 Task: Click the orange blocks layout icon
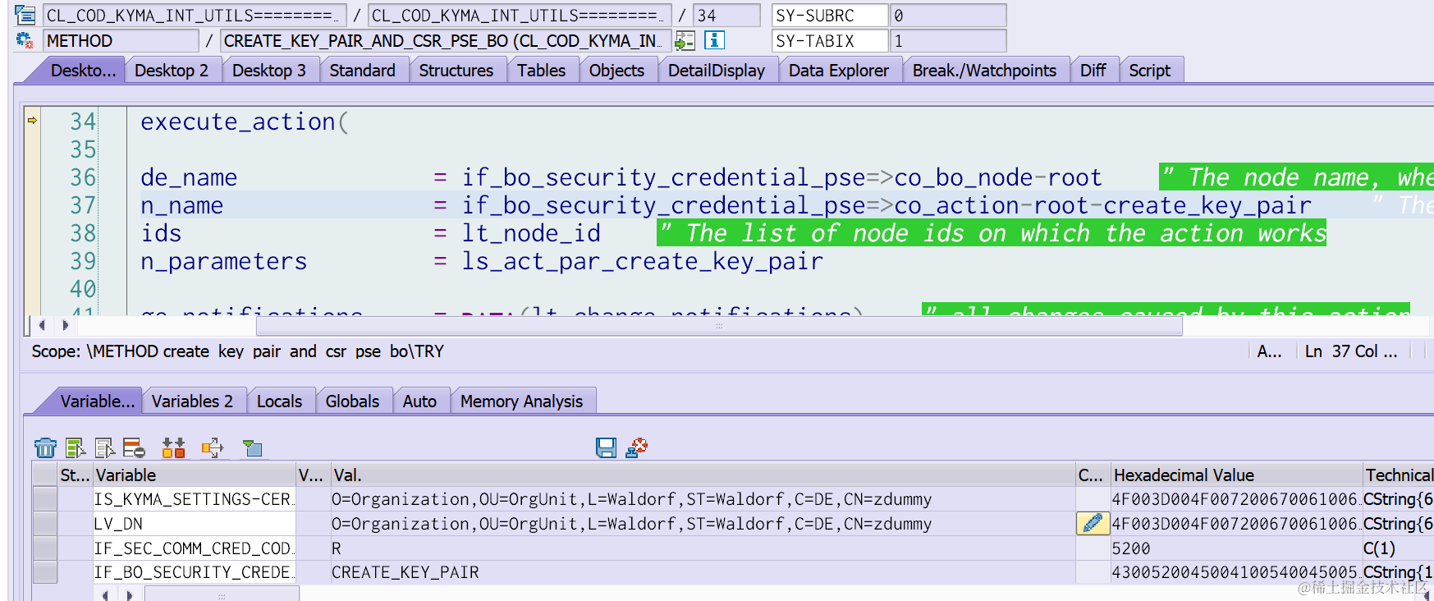pyautogui.click(x=173, y=447)
